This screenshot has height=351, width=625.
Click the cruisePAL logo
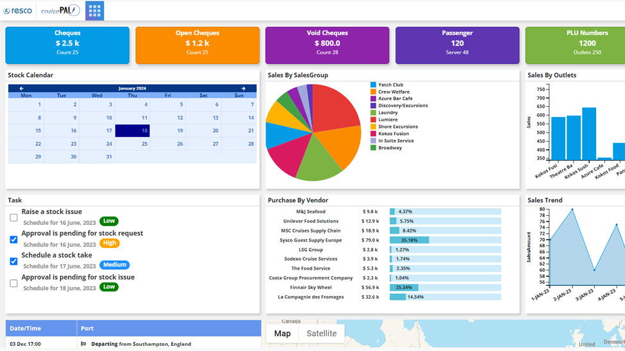(x=60, y=11)
